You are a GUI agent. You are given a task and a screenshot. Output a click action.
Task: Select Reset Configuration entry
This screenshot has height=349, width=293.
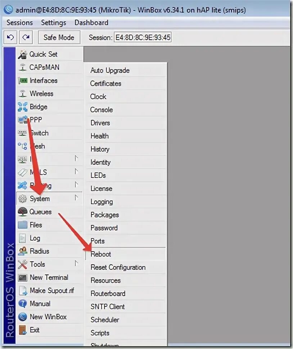[126, 267]
